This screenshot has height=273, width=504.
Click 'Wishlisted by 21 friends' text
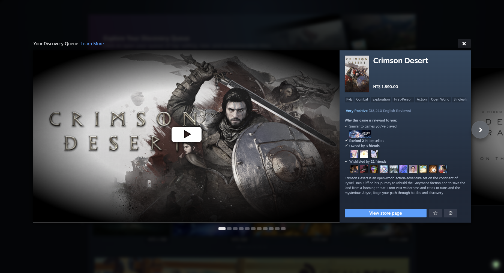pyautogui.click(x=368, y=162)
